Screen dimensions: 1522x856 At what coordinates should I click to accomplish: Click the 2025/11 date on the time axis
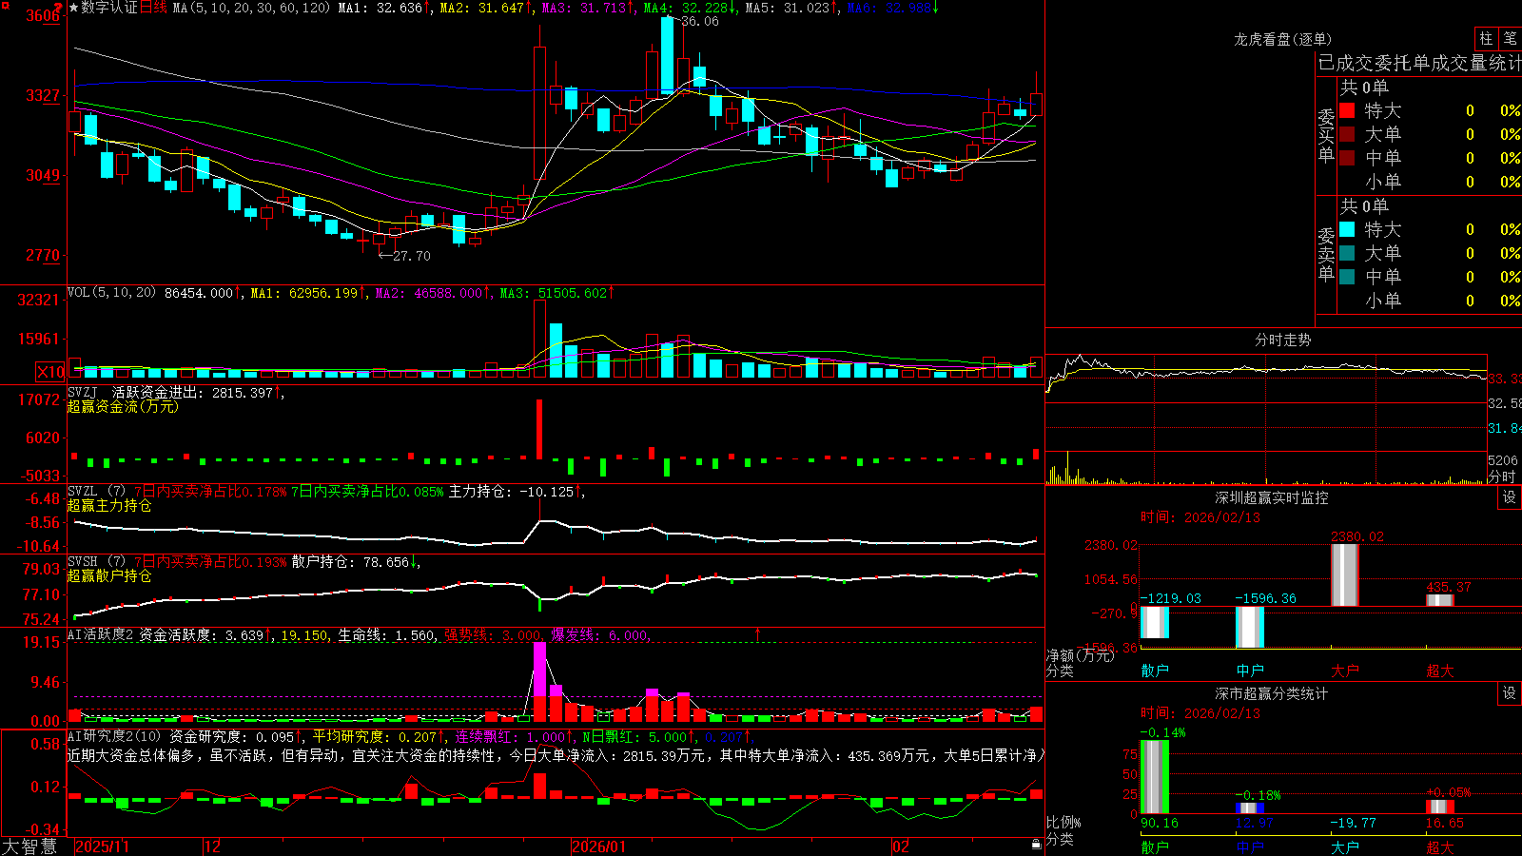click(102, 846)
